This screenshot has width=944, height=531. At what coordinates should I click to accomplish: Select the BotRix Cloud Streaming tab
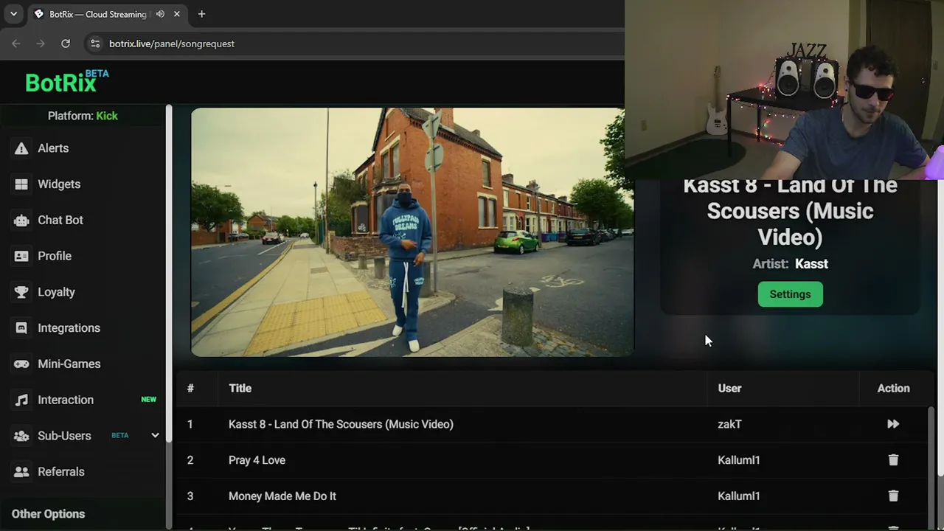tap(97, 14)
